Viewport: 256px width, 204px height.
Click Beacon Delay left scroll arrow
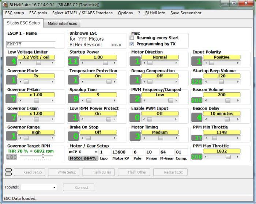click(206, 119)
